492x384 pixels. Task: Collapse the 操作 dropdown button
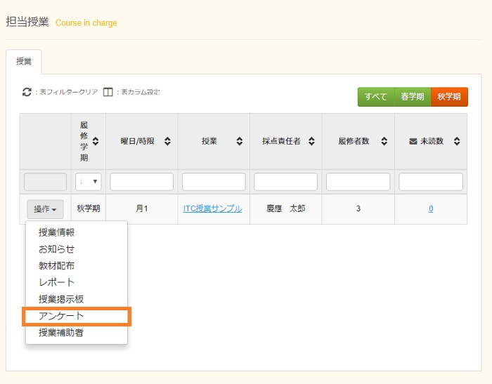45,209
